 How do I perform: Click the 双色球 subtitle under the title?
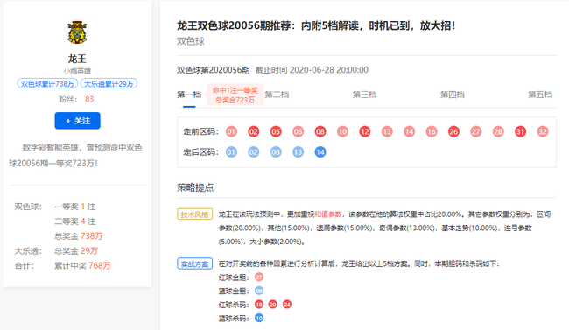[x=191, y=41]
